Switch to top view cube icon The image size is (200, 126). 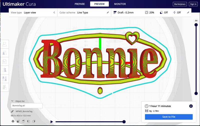coord(23,121)
